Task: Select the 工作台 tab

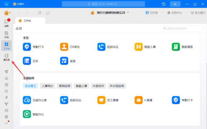Action: point(30,21)
